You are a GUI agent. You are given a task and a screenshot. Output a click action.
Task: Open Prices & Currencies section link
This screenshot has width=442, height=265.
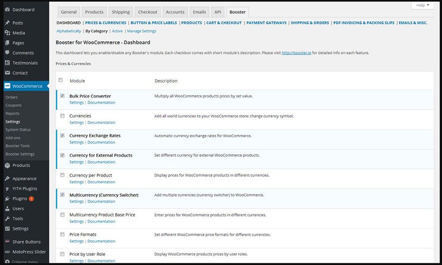click(x=106, y=23)
